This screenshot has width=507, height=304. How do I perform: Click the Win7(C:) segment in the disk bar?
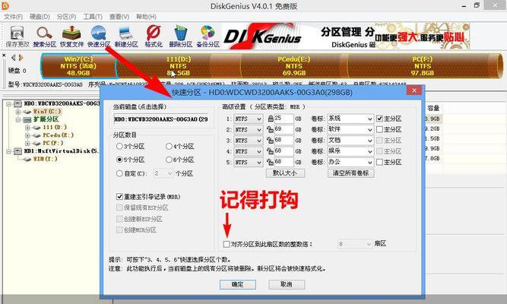click(x=78, y=66)
